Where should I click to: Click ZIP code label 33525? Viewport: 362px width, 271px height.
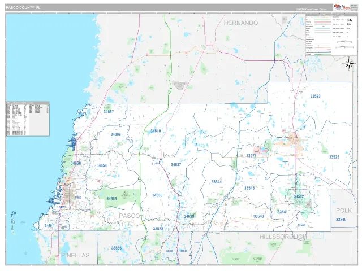[334, 157]
